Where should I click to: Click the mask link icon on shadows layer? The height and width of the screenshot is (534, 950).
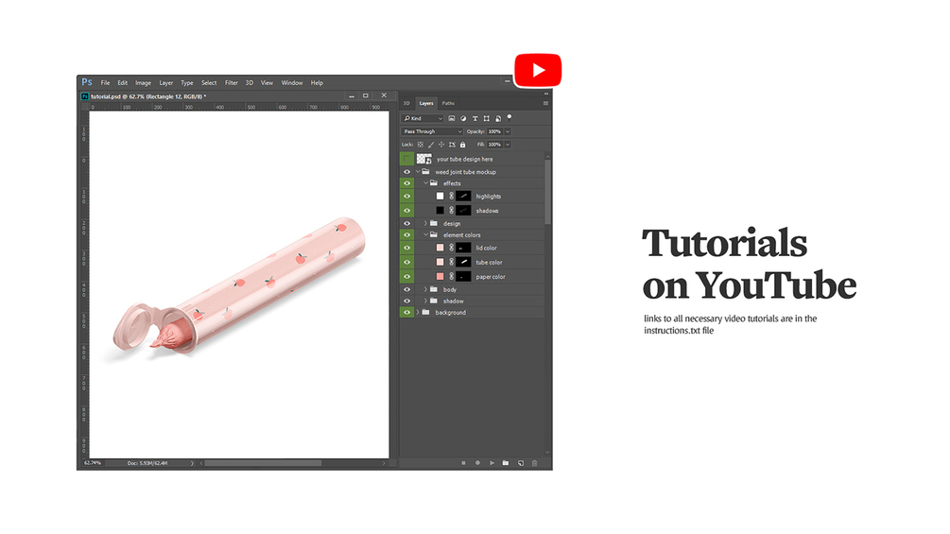click(452, 211)
